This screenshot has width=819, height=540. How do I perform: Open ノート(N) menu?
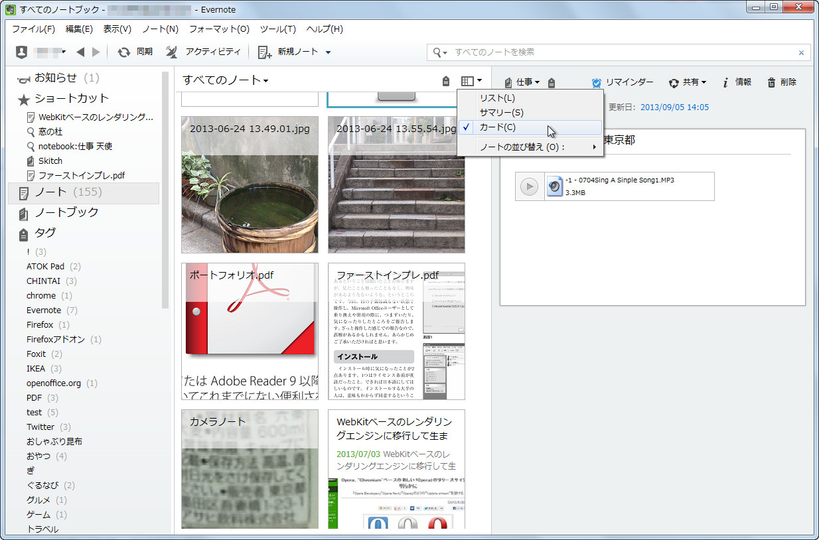(x=160, y=29)
